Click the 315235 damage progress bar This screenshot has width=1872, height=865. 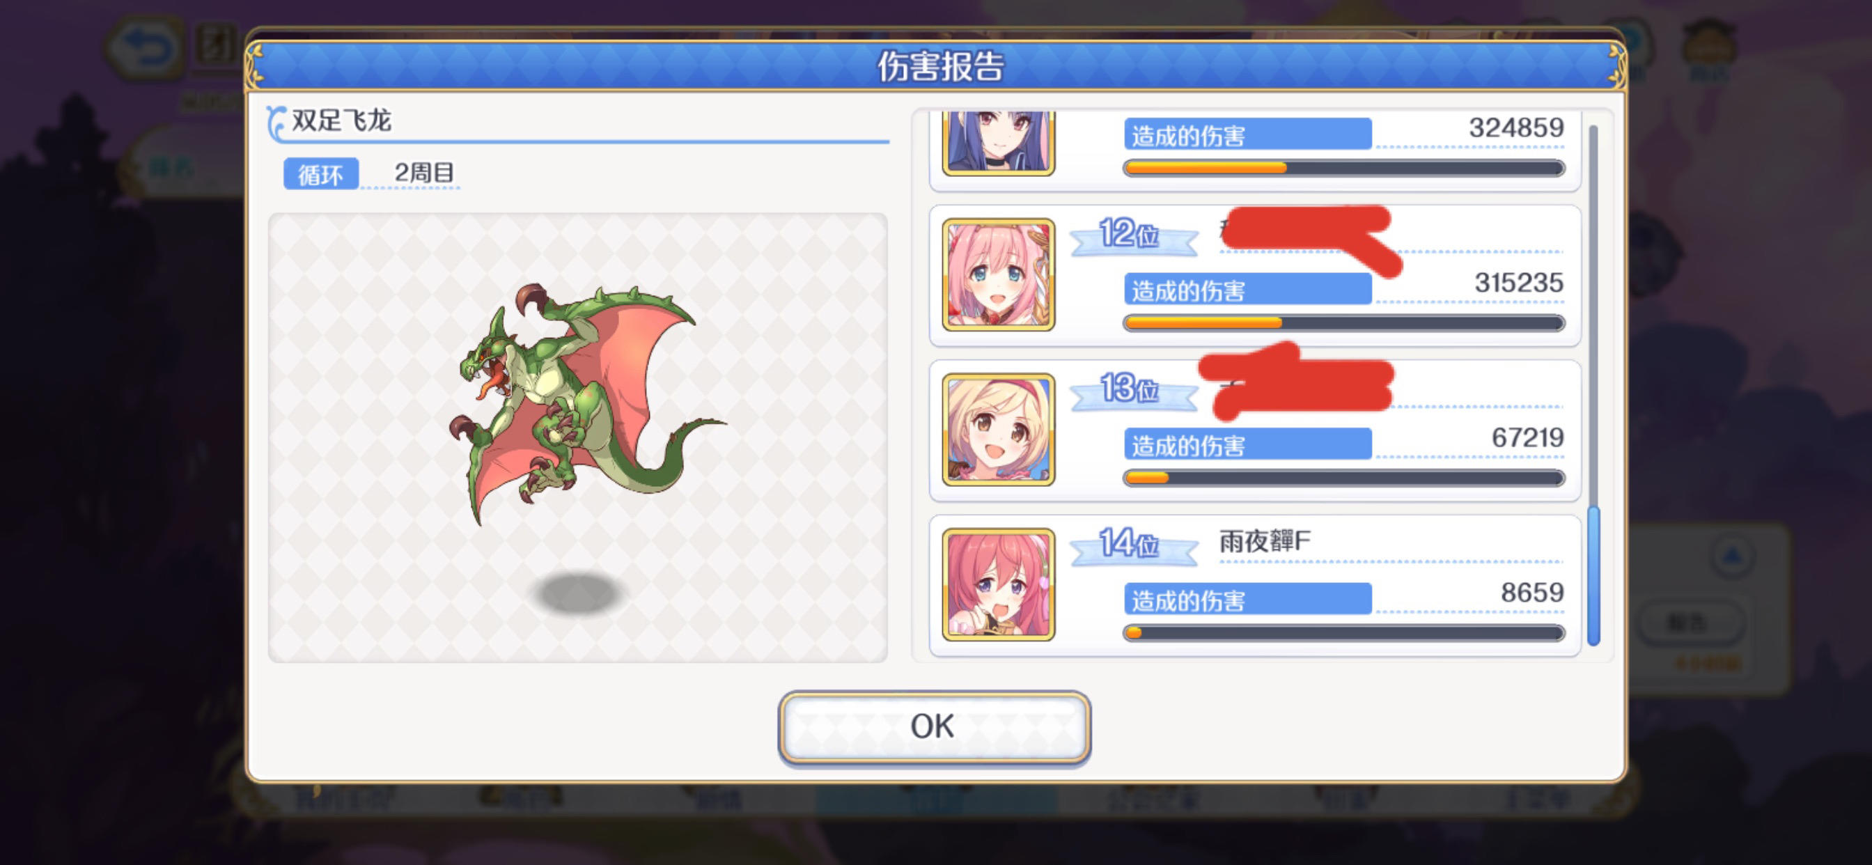[x=1343, y=323]
